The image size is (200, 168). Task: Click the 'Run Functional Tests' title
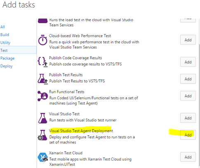click(x=67, y=92)
